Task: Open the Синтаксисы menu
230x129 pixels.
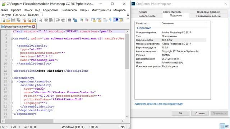Action: 69,10
